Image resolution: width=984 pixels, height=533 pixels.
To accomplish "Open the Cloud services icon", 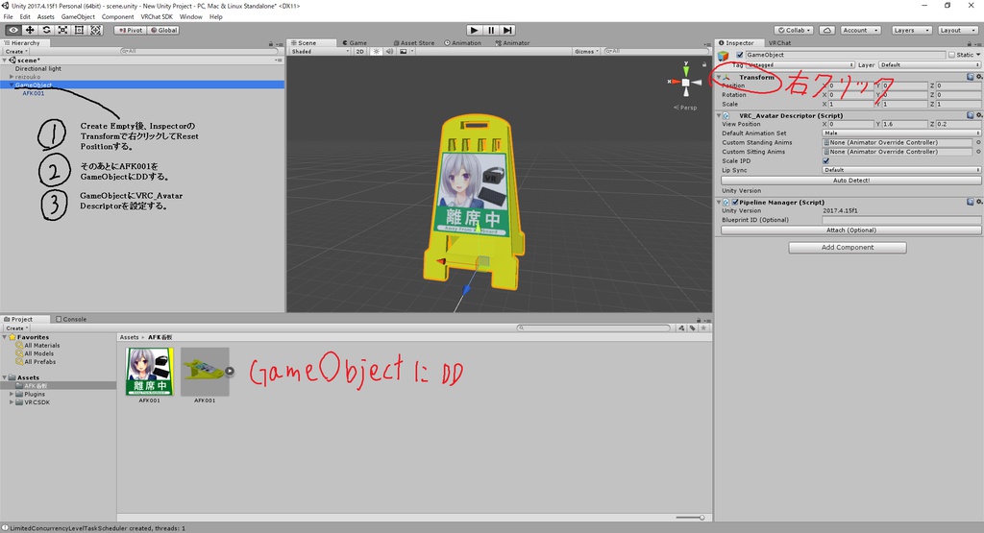I will [827, 30].
